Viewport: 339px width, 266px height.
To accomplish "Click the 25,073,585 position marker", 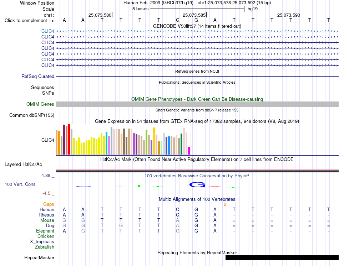I will pos(194,15).
